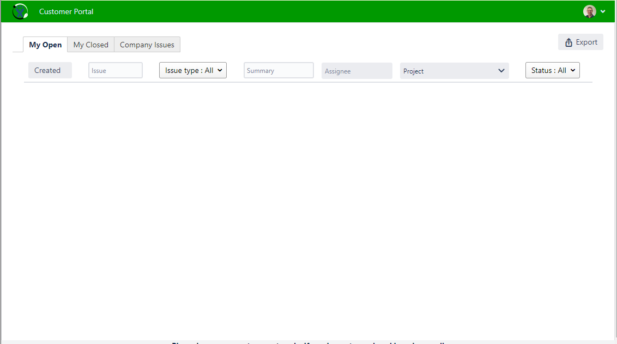Select the Assignee filter field
Viewport: 617px width, 344px height.
coord(357,71)
